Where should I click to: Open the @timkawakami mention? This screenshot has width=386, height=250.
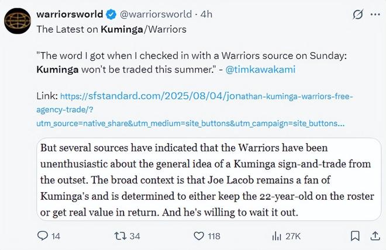point(260,70)
